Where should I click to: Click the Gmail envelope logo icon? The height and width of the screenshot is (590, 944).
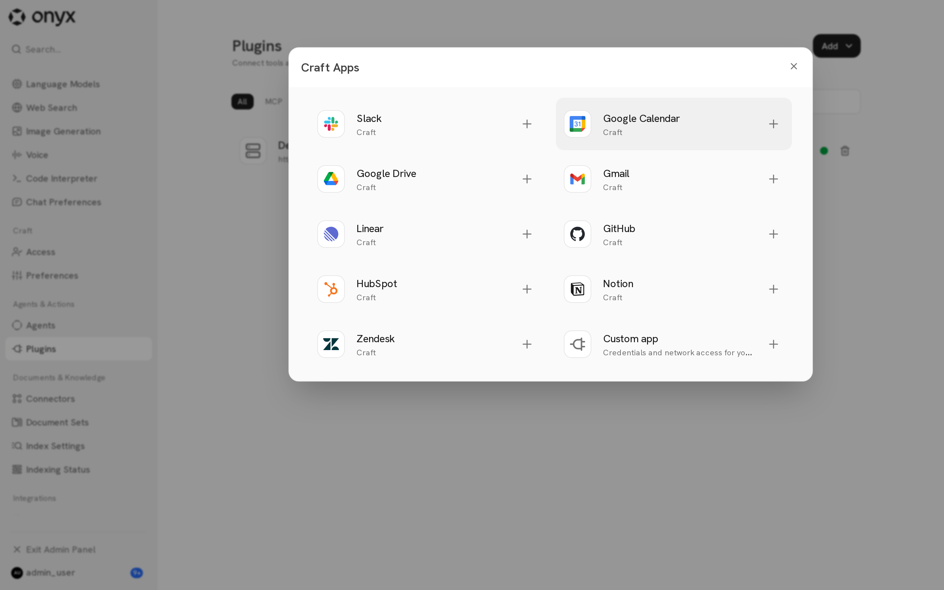pyautogui.click(x=577, y=179)
